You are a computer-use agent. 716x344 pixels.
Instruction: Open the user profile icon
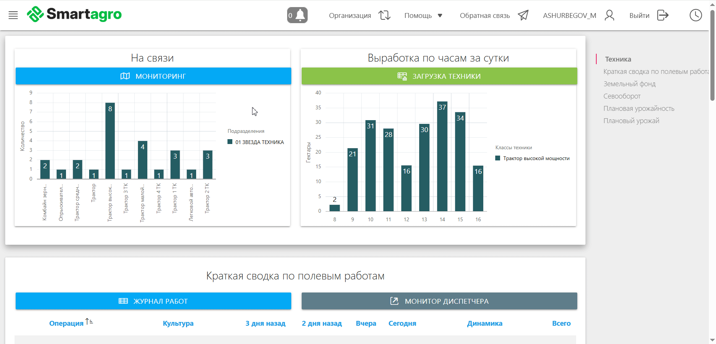pos(609,15)
